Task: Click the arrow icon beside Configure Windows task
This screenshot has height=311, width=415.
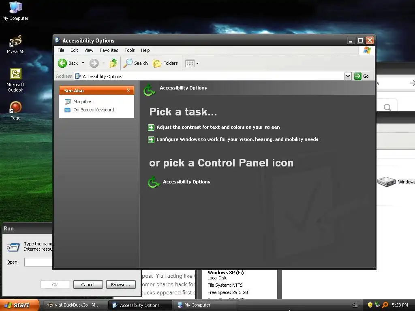Action: 151,139
